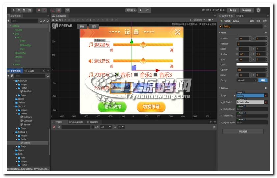The width and height of the screenshot is (277, 178).
Task: Toggle the 3D label beside the Setting name field
Action: (265, 26)
